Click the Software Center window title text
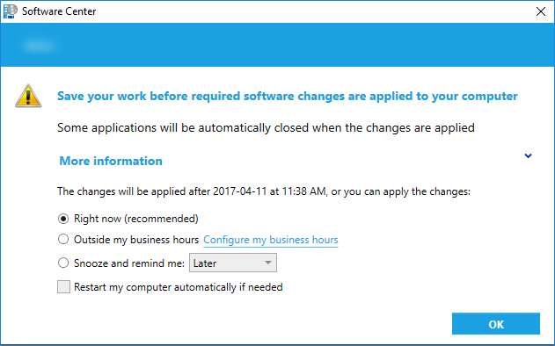The image size is (555, 346). point(59,11)
